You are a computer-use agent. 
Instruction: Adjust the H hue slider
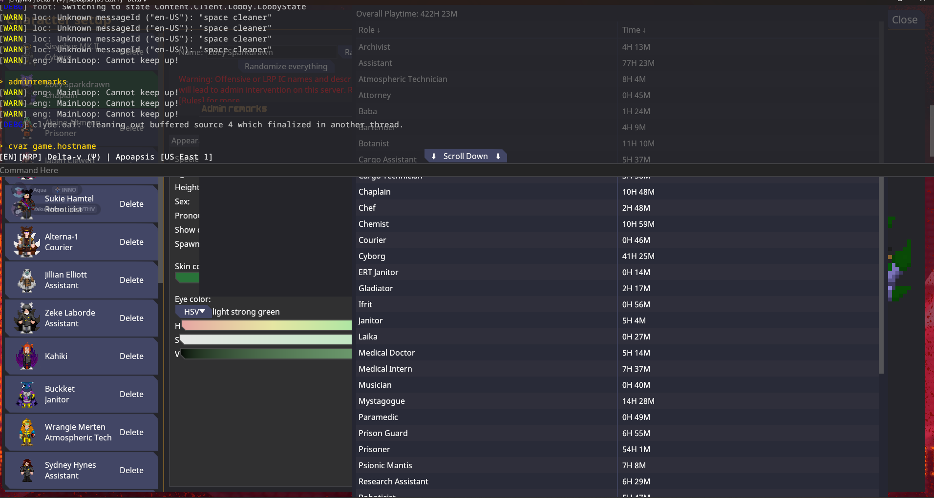coord(266,325)
